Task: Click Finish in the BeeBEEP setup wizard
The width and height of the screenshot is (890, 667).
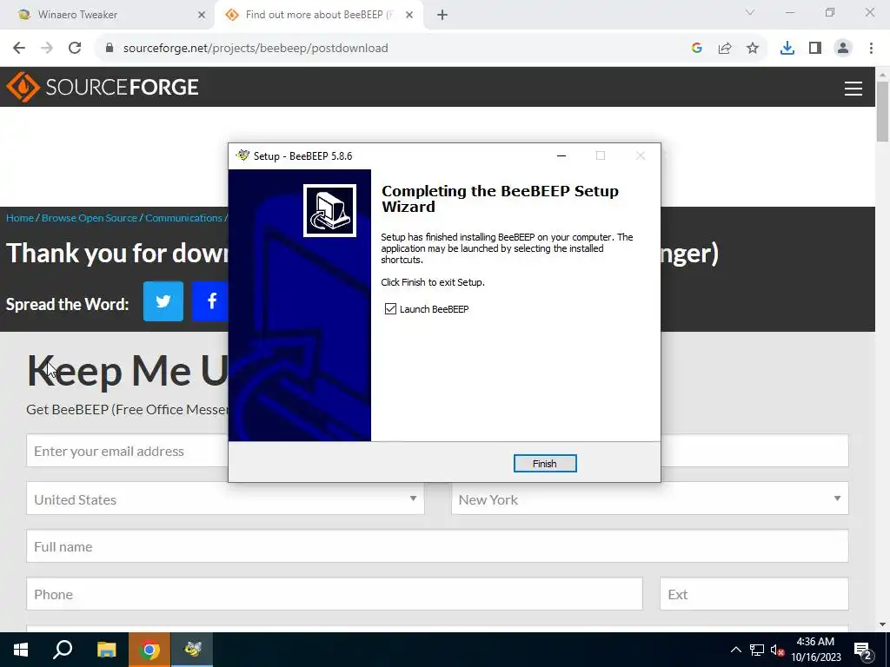Action: [544, 464]
